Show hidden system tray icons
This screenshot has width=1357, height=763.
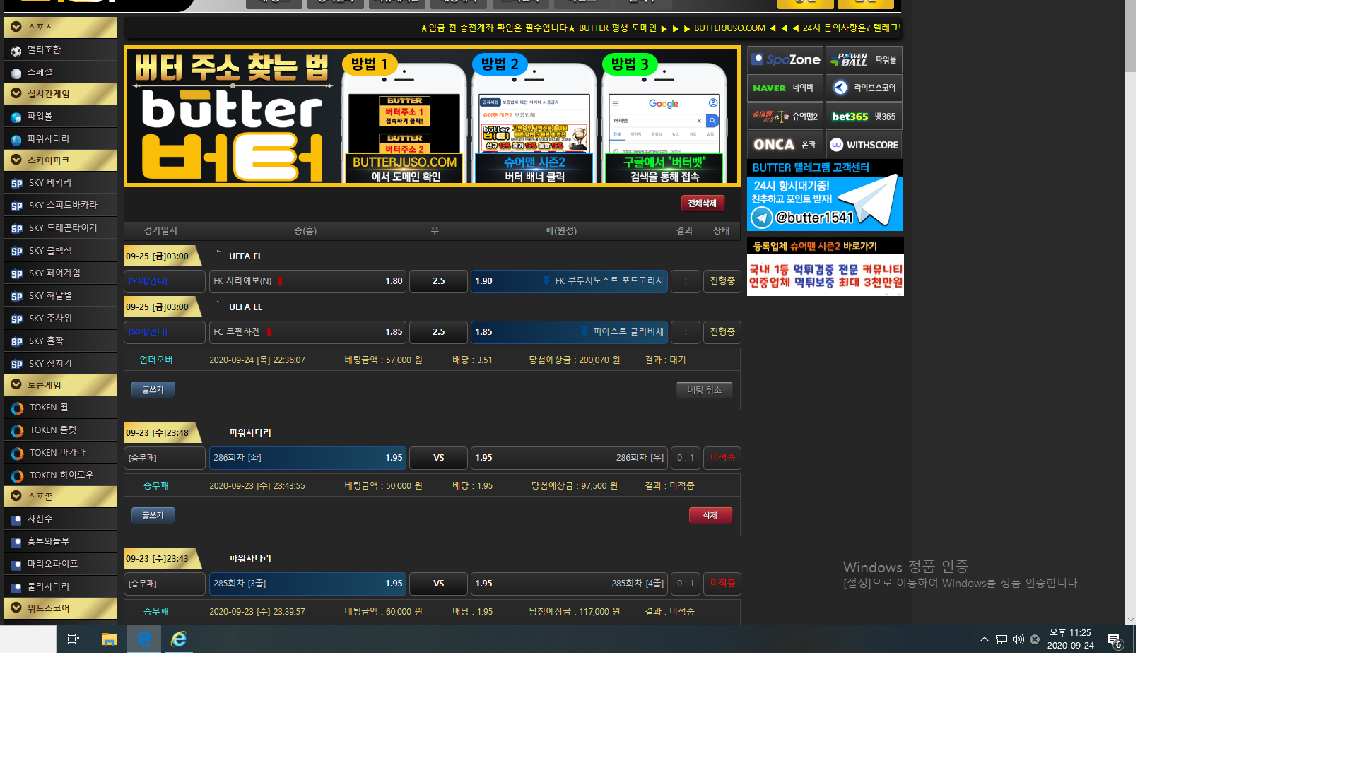pyautogui.click(x=984, y=639)
